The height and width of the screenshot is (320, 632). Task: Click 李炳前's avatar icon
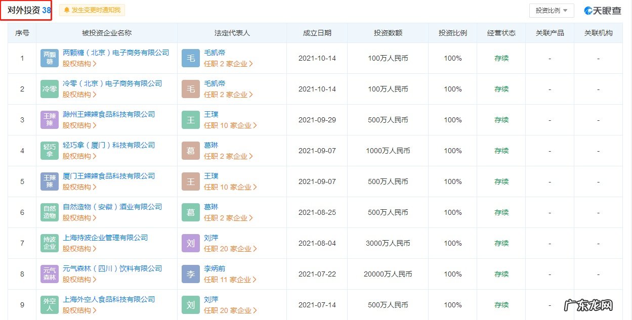coord(190,273)
